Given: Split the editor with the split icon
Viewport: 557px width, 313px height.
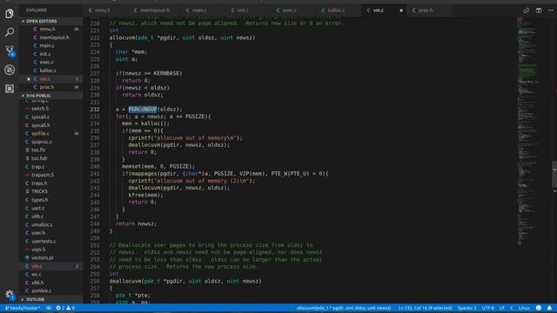Looking at the screenshot, I should tap(539, 10).
